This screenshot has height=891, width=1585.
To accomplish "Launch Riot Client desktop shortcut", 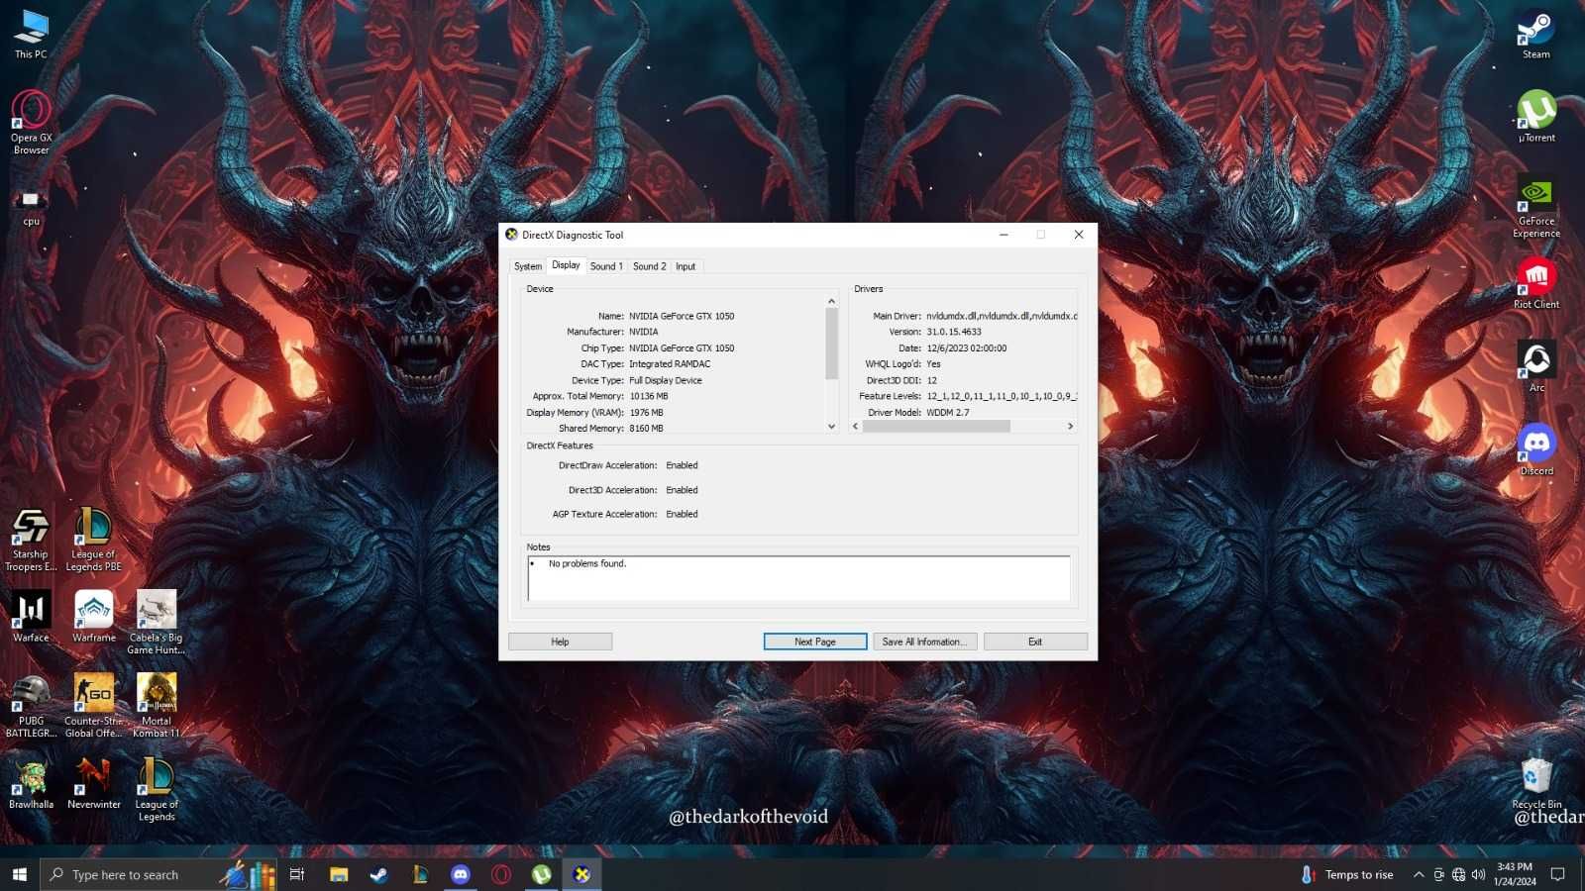I will click(x=1536, y=283).
